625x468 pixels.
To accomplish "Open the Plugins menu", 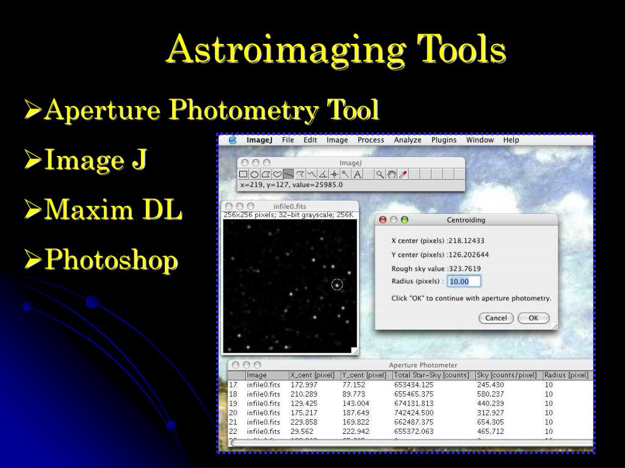I will (444, 140).
